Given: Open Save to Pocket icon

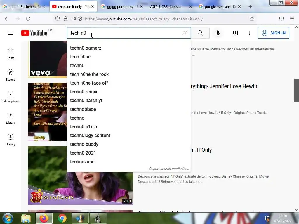Looking at the screenshot, I should (x=281, y=19).
